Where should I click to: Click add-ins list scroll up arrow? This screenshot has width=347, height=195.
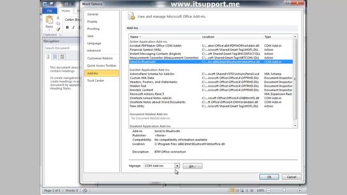295,37
